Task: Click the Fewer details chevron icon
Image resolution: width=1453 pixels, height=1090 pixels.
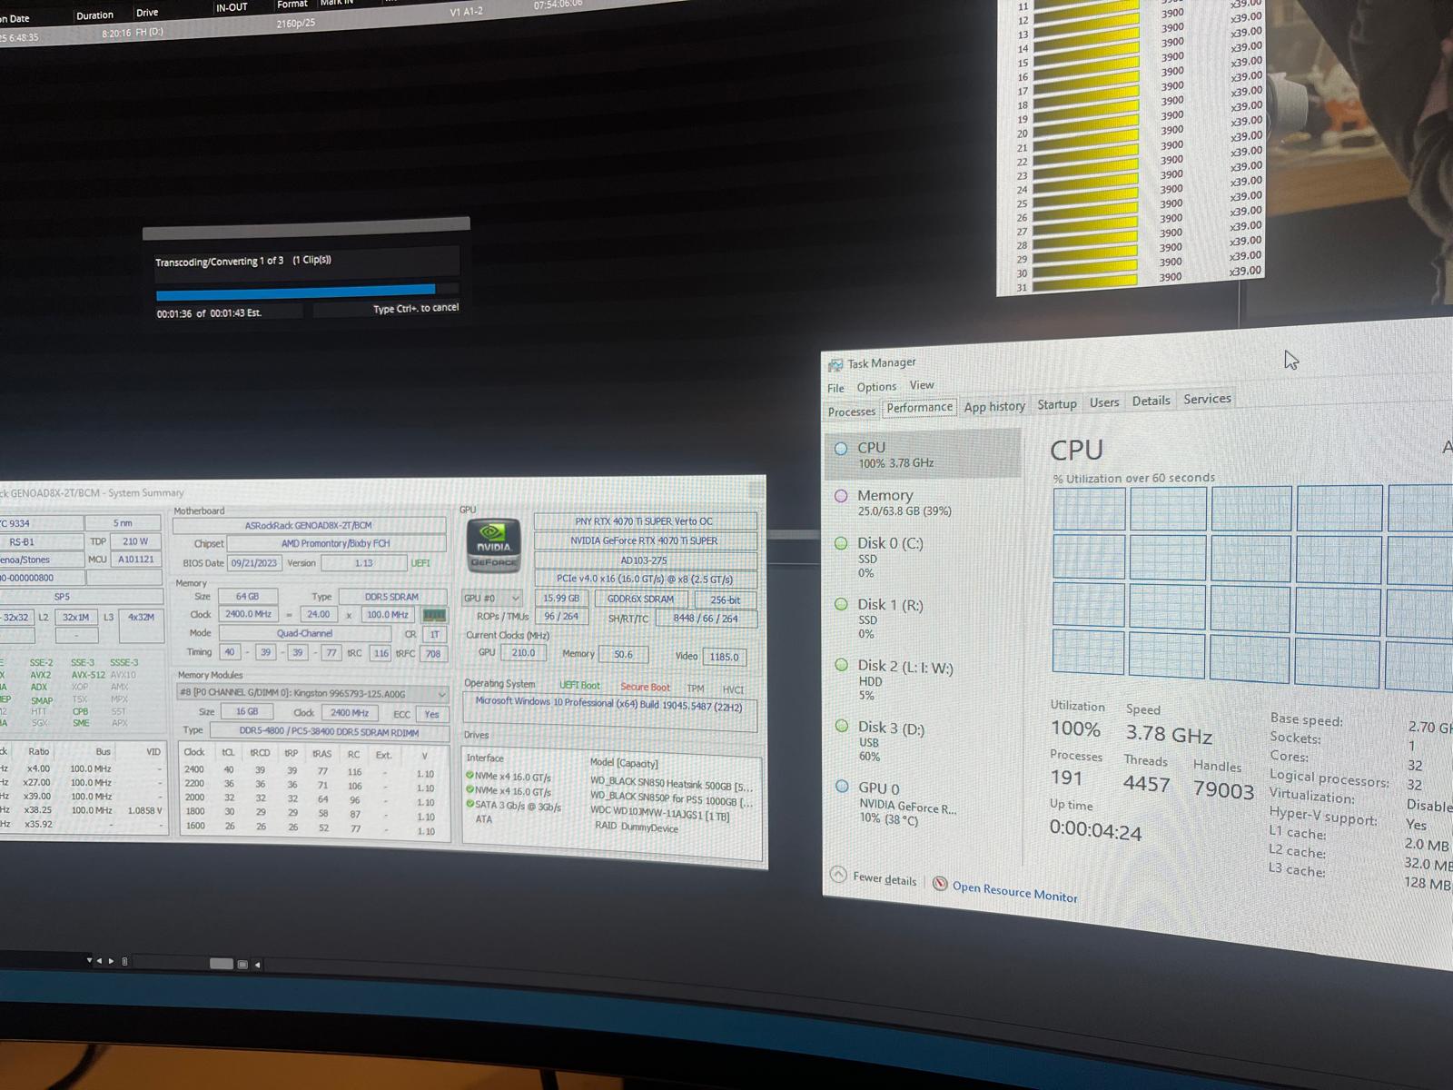Action: (x=838, y=875)
